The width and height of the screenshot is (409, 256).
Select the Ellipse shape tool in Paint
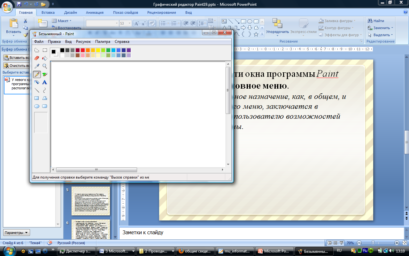click(37, 106)
